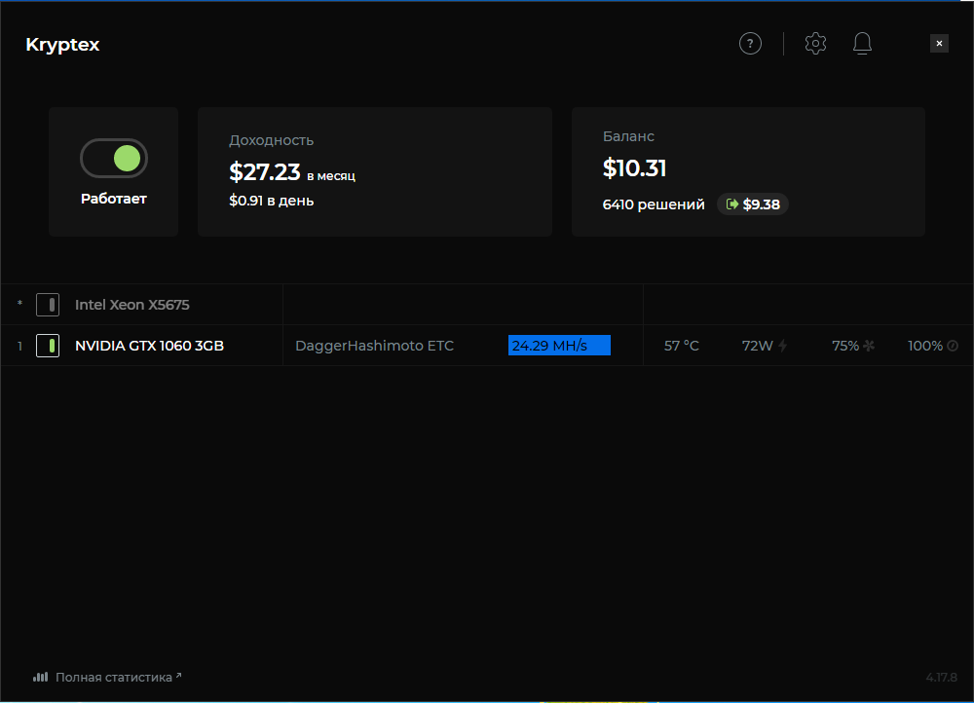The image size is (974, 703).
Task: Click the load icon next to 100%
Action: point(953,346)
